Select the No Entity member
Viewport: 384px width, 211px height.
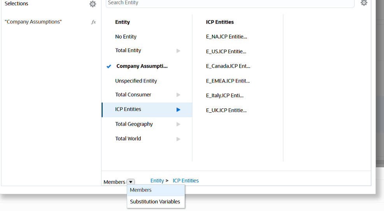pyautogui.click(x=126, y=37)
